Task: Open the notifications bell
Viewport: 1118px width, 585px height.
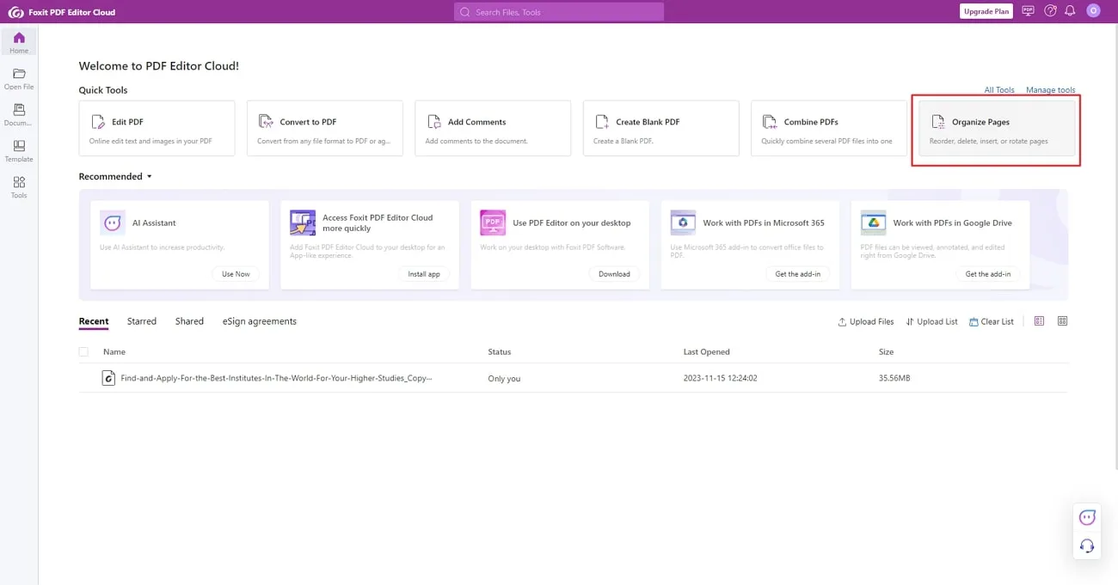Action: (1071, 11)
